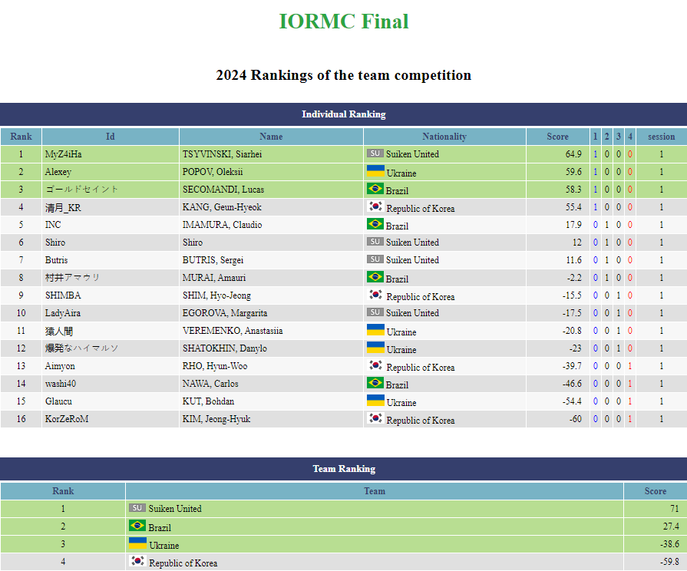The image size is (687, 571).
Task: Click Korea flag in Team Ranking table
Action: (x=137, y=562)
